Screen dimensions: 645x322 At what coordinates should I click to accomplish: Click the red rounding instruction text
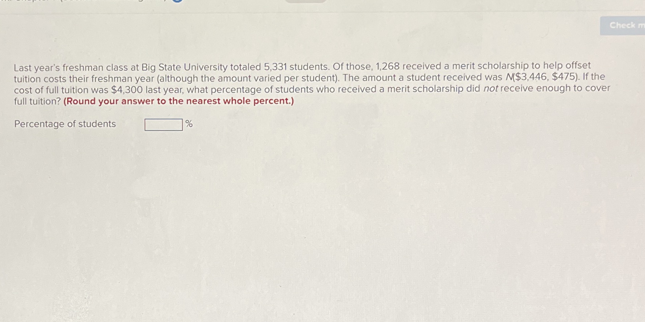coord(179,101)
